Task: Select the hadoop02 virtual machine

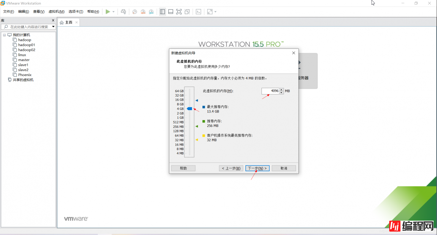Action: (27, 50)
